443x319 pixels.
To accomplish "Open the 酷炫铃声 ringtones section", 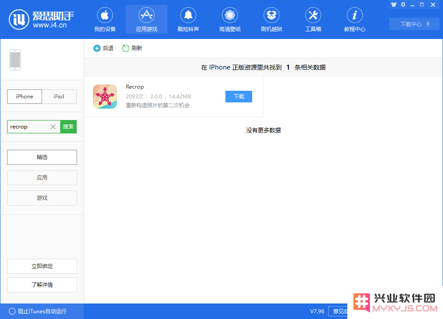I will point(188,19).
